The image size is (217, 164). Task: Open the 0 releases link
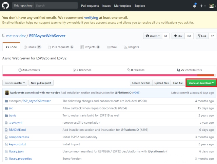(x=136, y=70)
